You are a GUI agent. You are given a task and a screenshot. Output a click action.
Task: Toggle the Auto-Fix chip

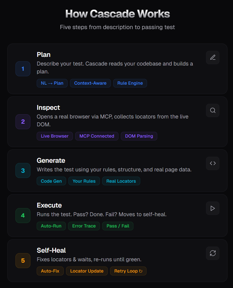click(50, 271)
